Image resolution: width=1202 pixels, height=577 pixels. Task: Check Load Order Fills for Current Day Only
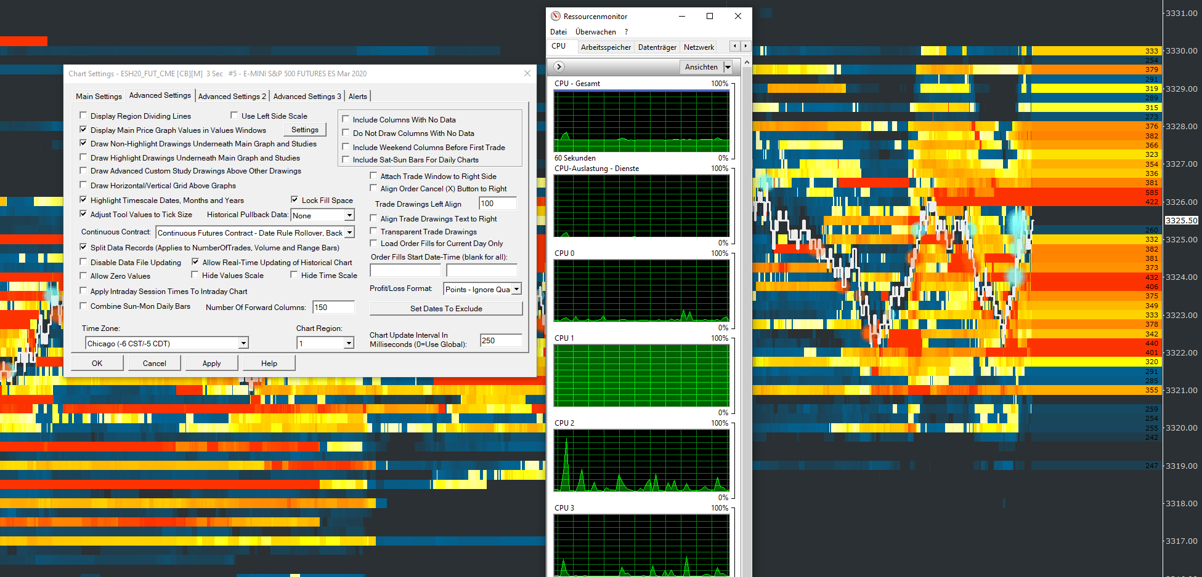tap(373, 243)
